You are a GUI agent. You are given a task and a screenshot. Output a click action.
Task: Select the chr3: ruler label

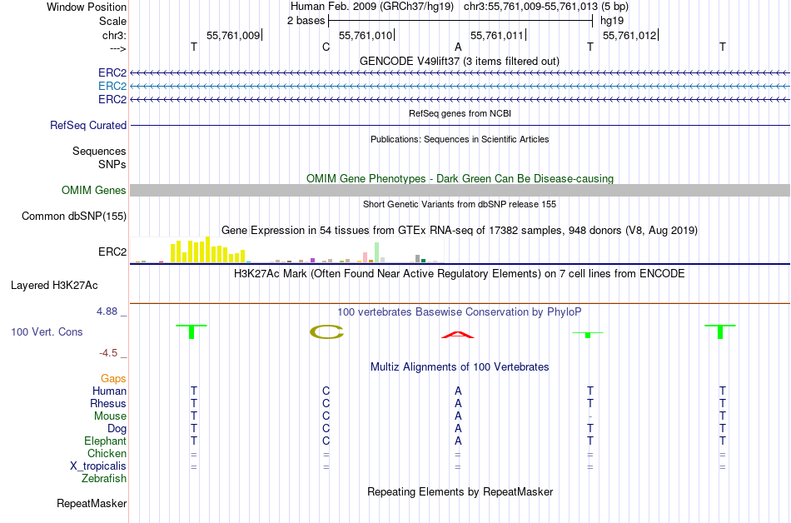114,35
